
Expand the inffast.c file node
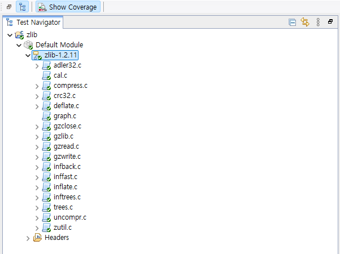[x=37, y=178]
